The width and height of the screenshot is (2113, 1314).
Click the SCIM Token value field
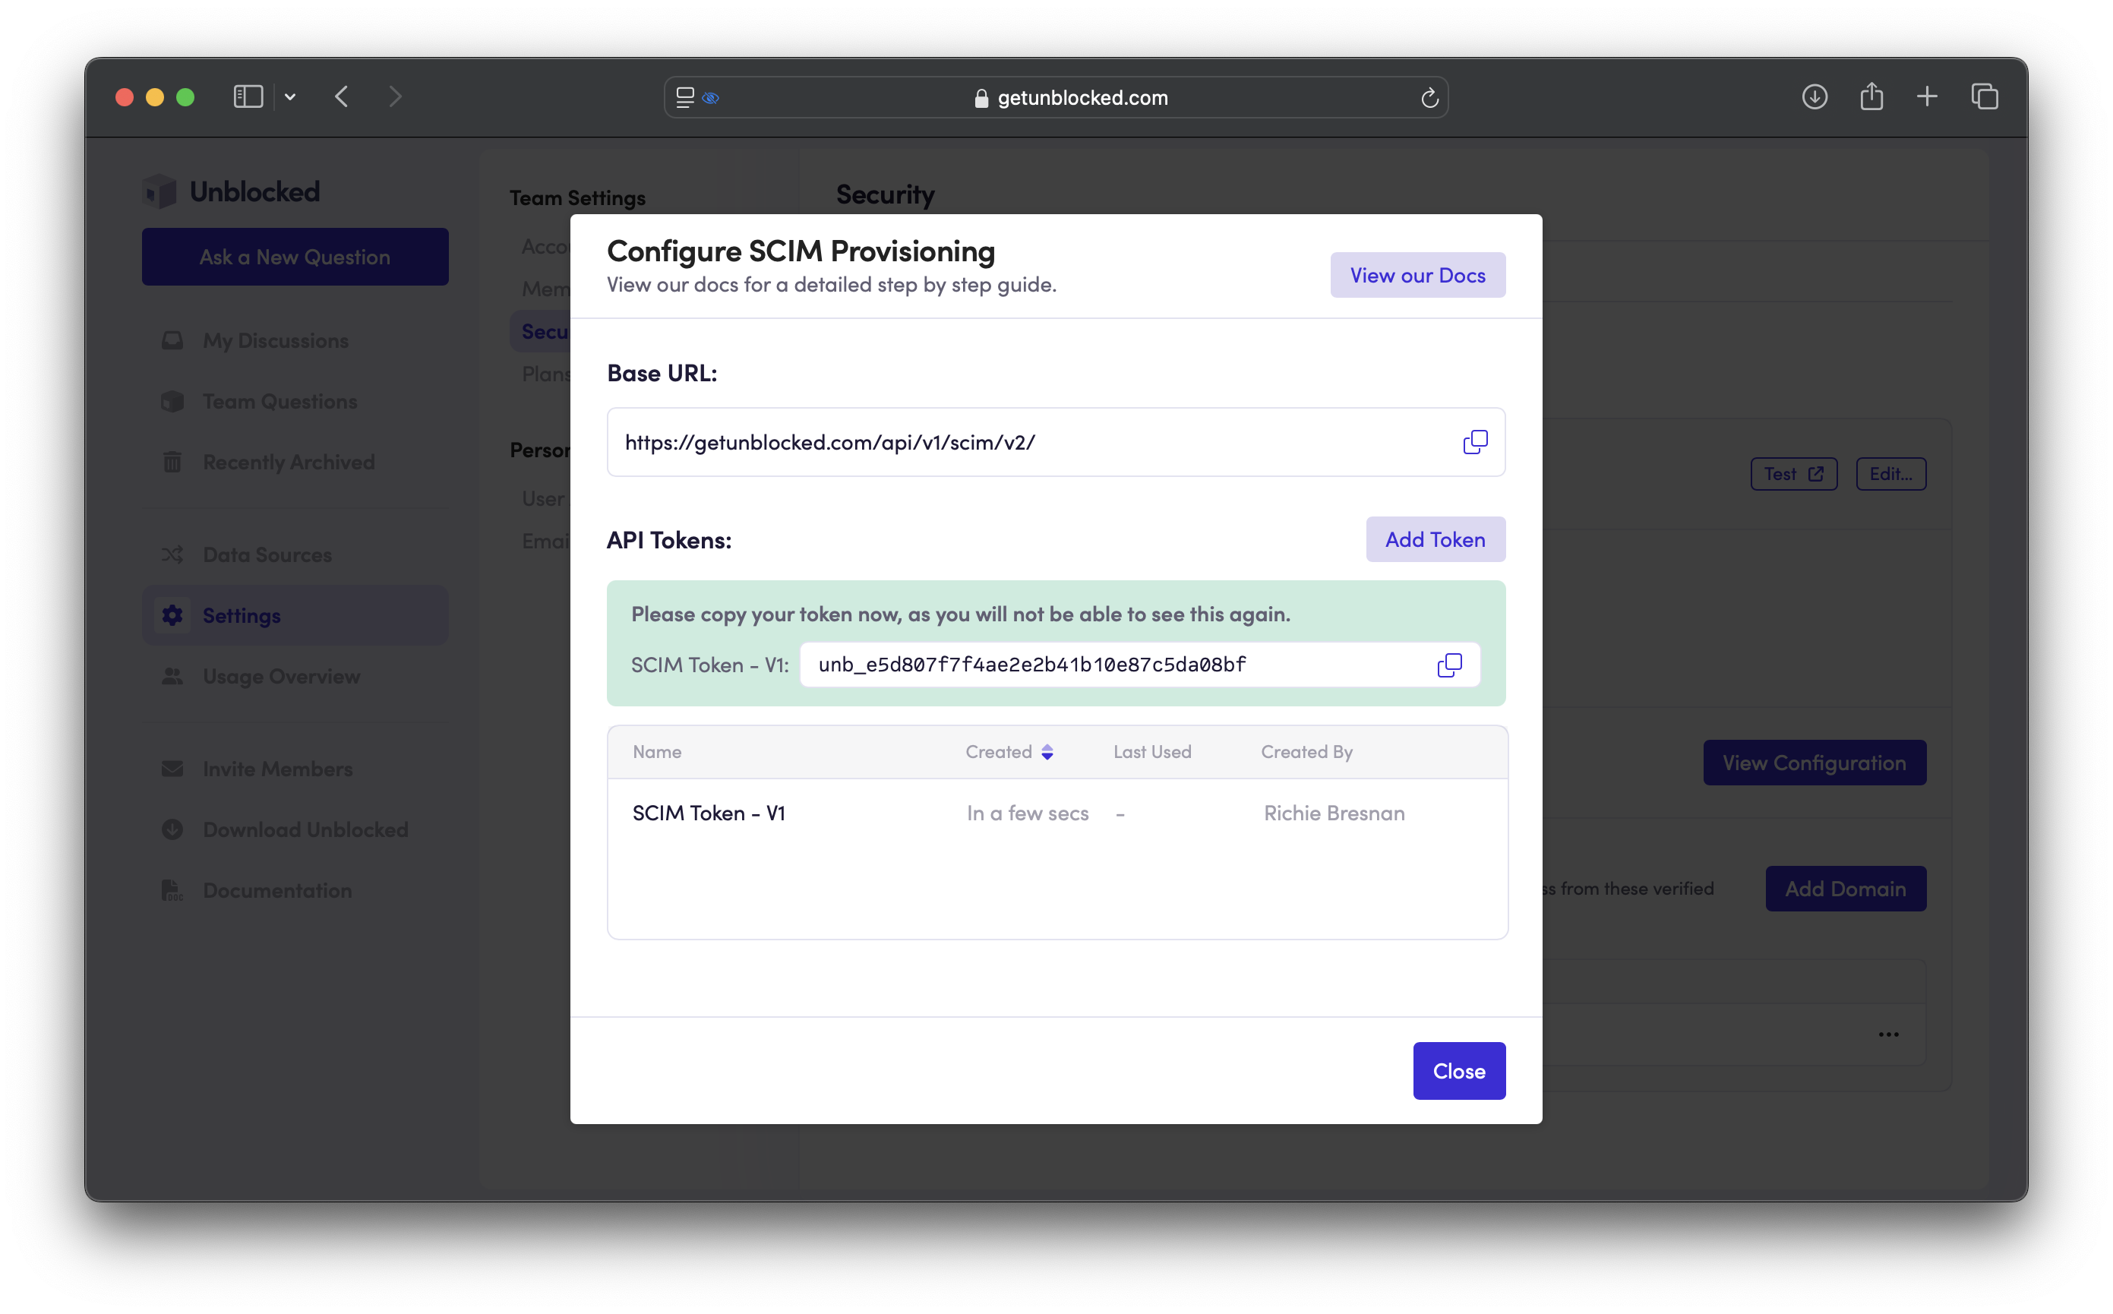click(1139, 665)
